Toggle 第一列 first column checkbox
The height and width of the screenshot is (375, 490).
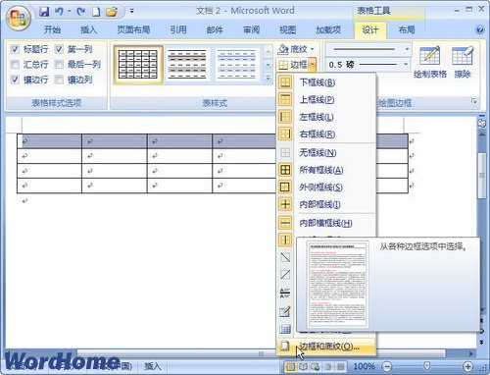tap(59, 49)
